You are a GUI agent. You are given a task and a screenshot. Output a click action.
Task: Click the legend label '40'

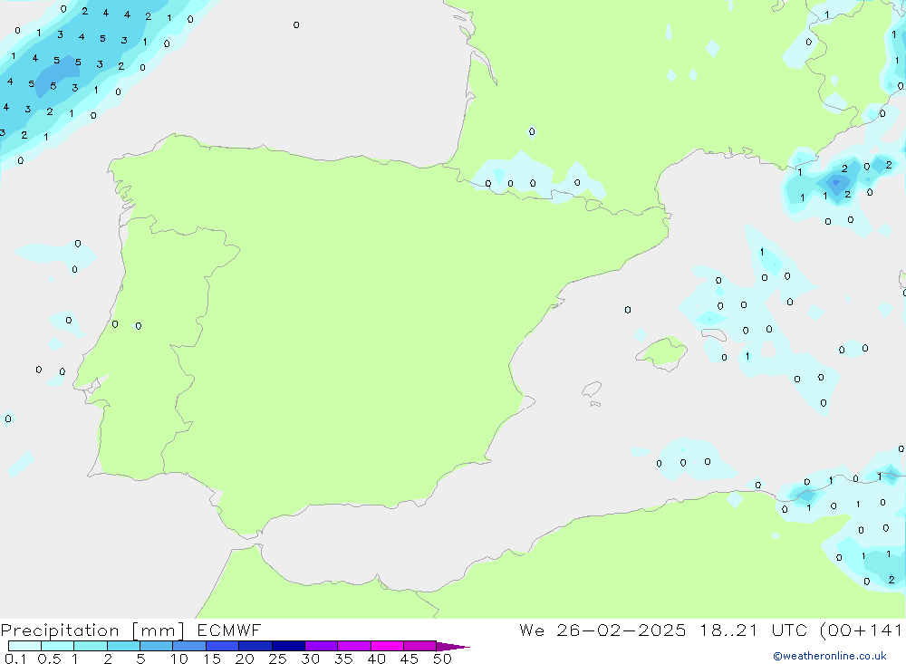(377, 659)
